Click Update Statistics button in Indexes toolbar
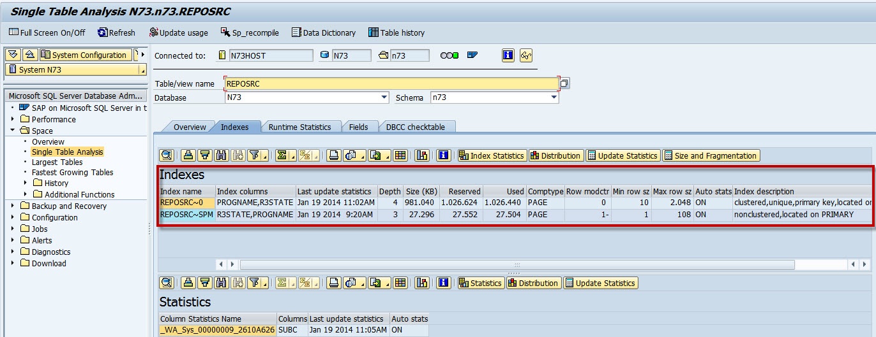The image size is (876, 337). point(623,155)
